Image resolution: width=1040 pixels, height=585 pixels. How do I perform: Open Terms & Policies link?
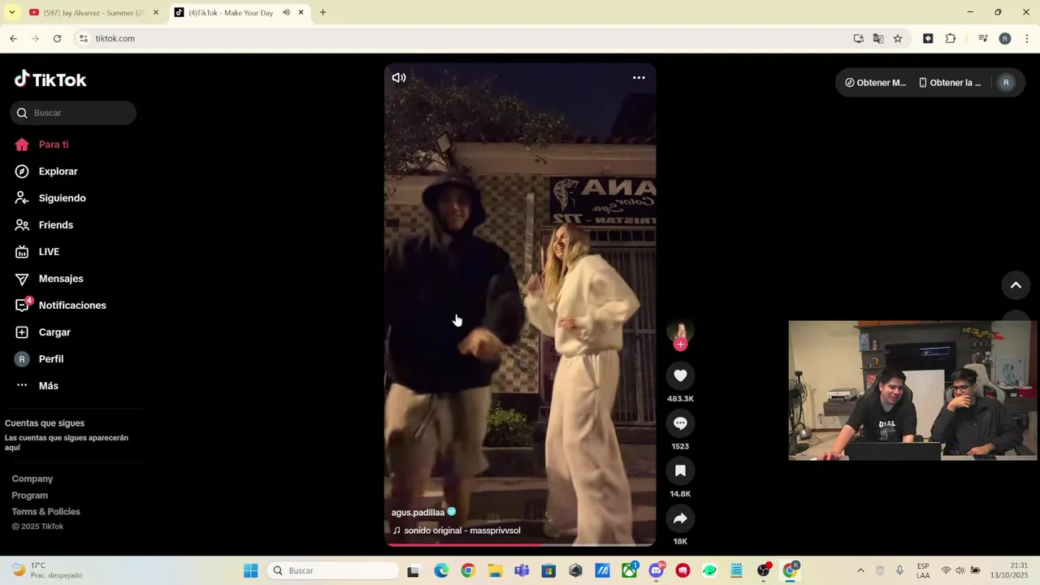click(45, 511)
